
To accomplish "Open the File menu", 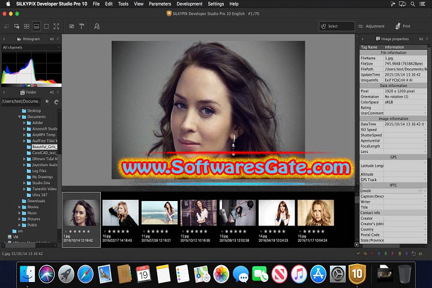I will click(x=96, y=4).
